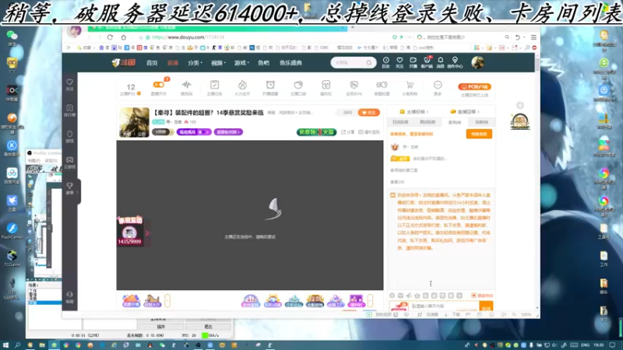Click the green 免费领火箭 banner
This screenshot has width=623, height=350.
click(316, 132)
